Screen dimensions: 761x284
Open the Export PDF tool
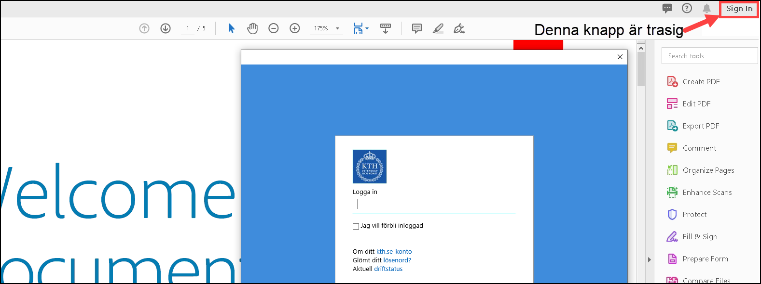[x=701, y=126]
